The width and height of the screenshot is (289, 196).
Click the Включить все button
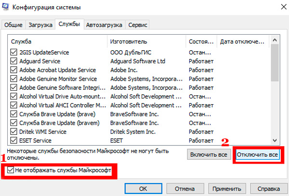coord(209,155)
